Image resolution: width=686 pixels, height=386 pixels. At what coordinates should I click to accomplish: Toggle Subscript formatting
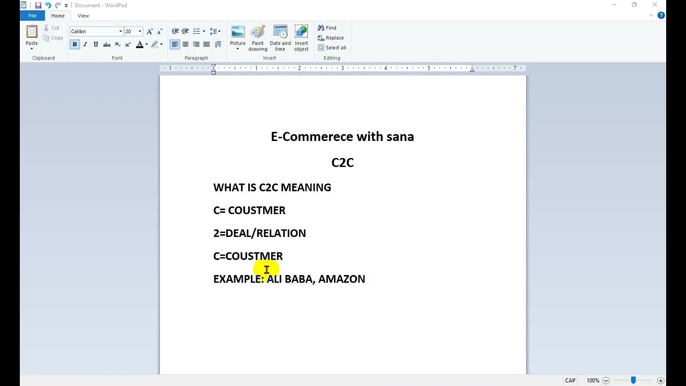tap(117, 44)
